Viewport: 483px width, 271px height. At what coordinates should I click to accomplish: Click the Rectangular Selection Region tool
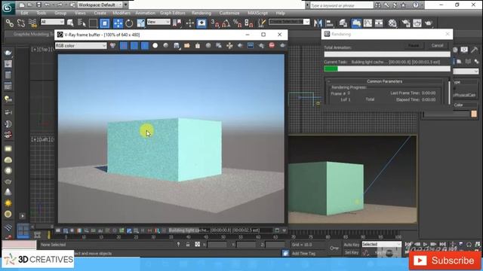(93, 23)
